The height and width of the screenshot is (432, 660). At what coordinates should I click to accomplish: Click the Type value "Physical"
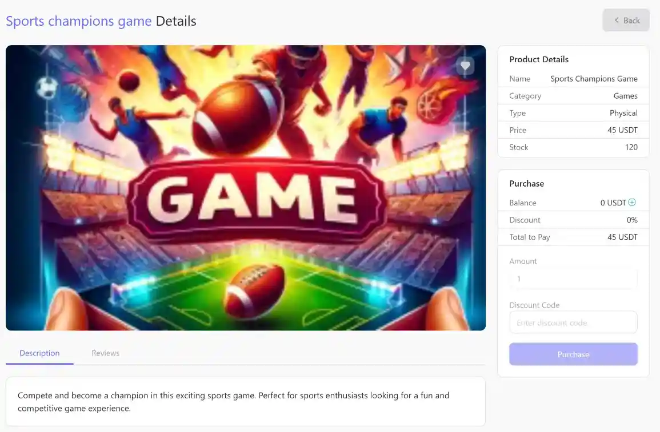pyautogui.click(x=623, y=113)
